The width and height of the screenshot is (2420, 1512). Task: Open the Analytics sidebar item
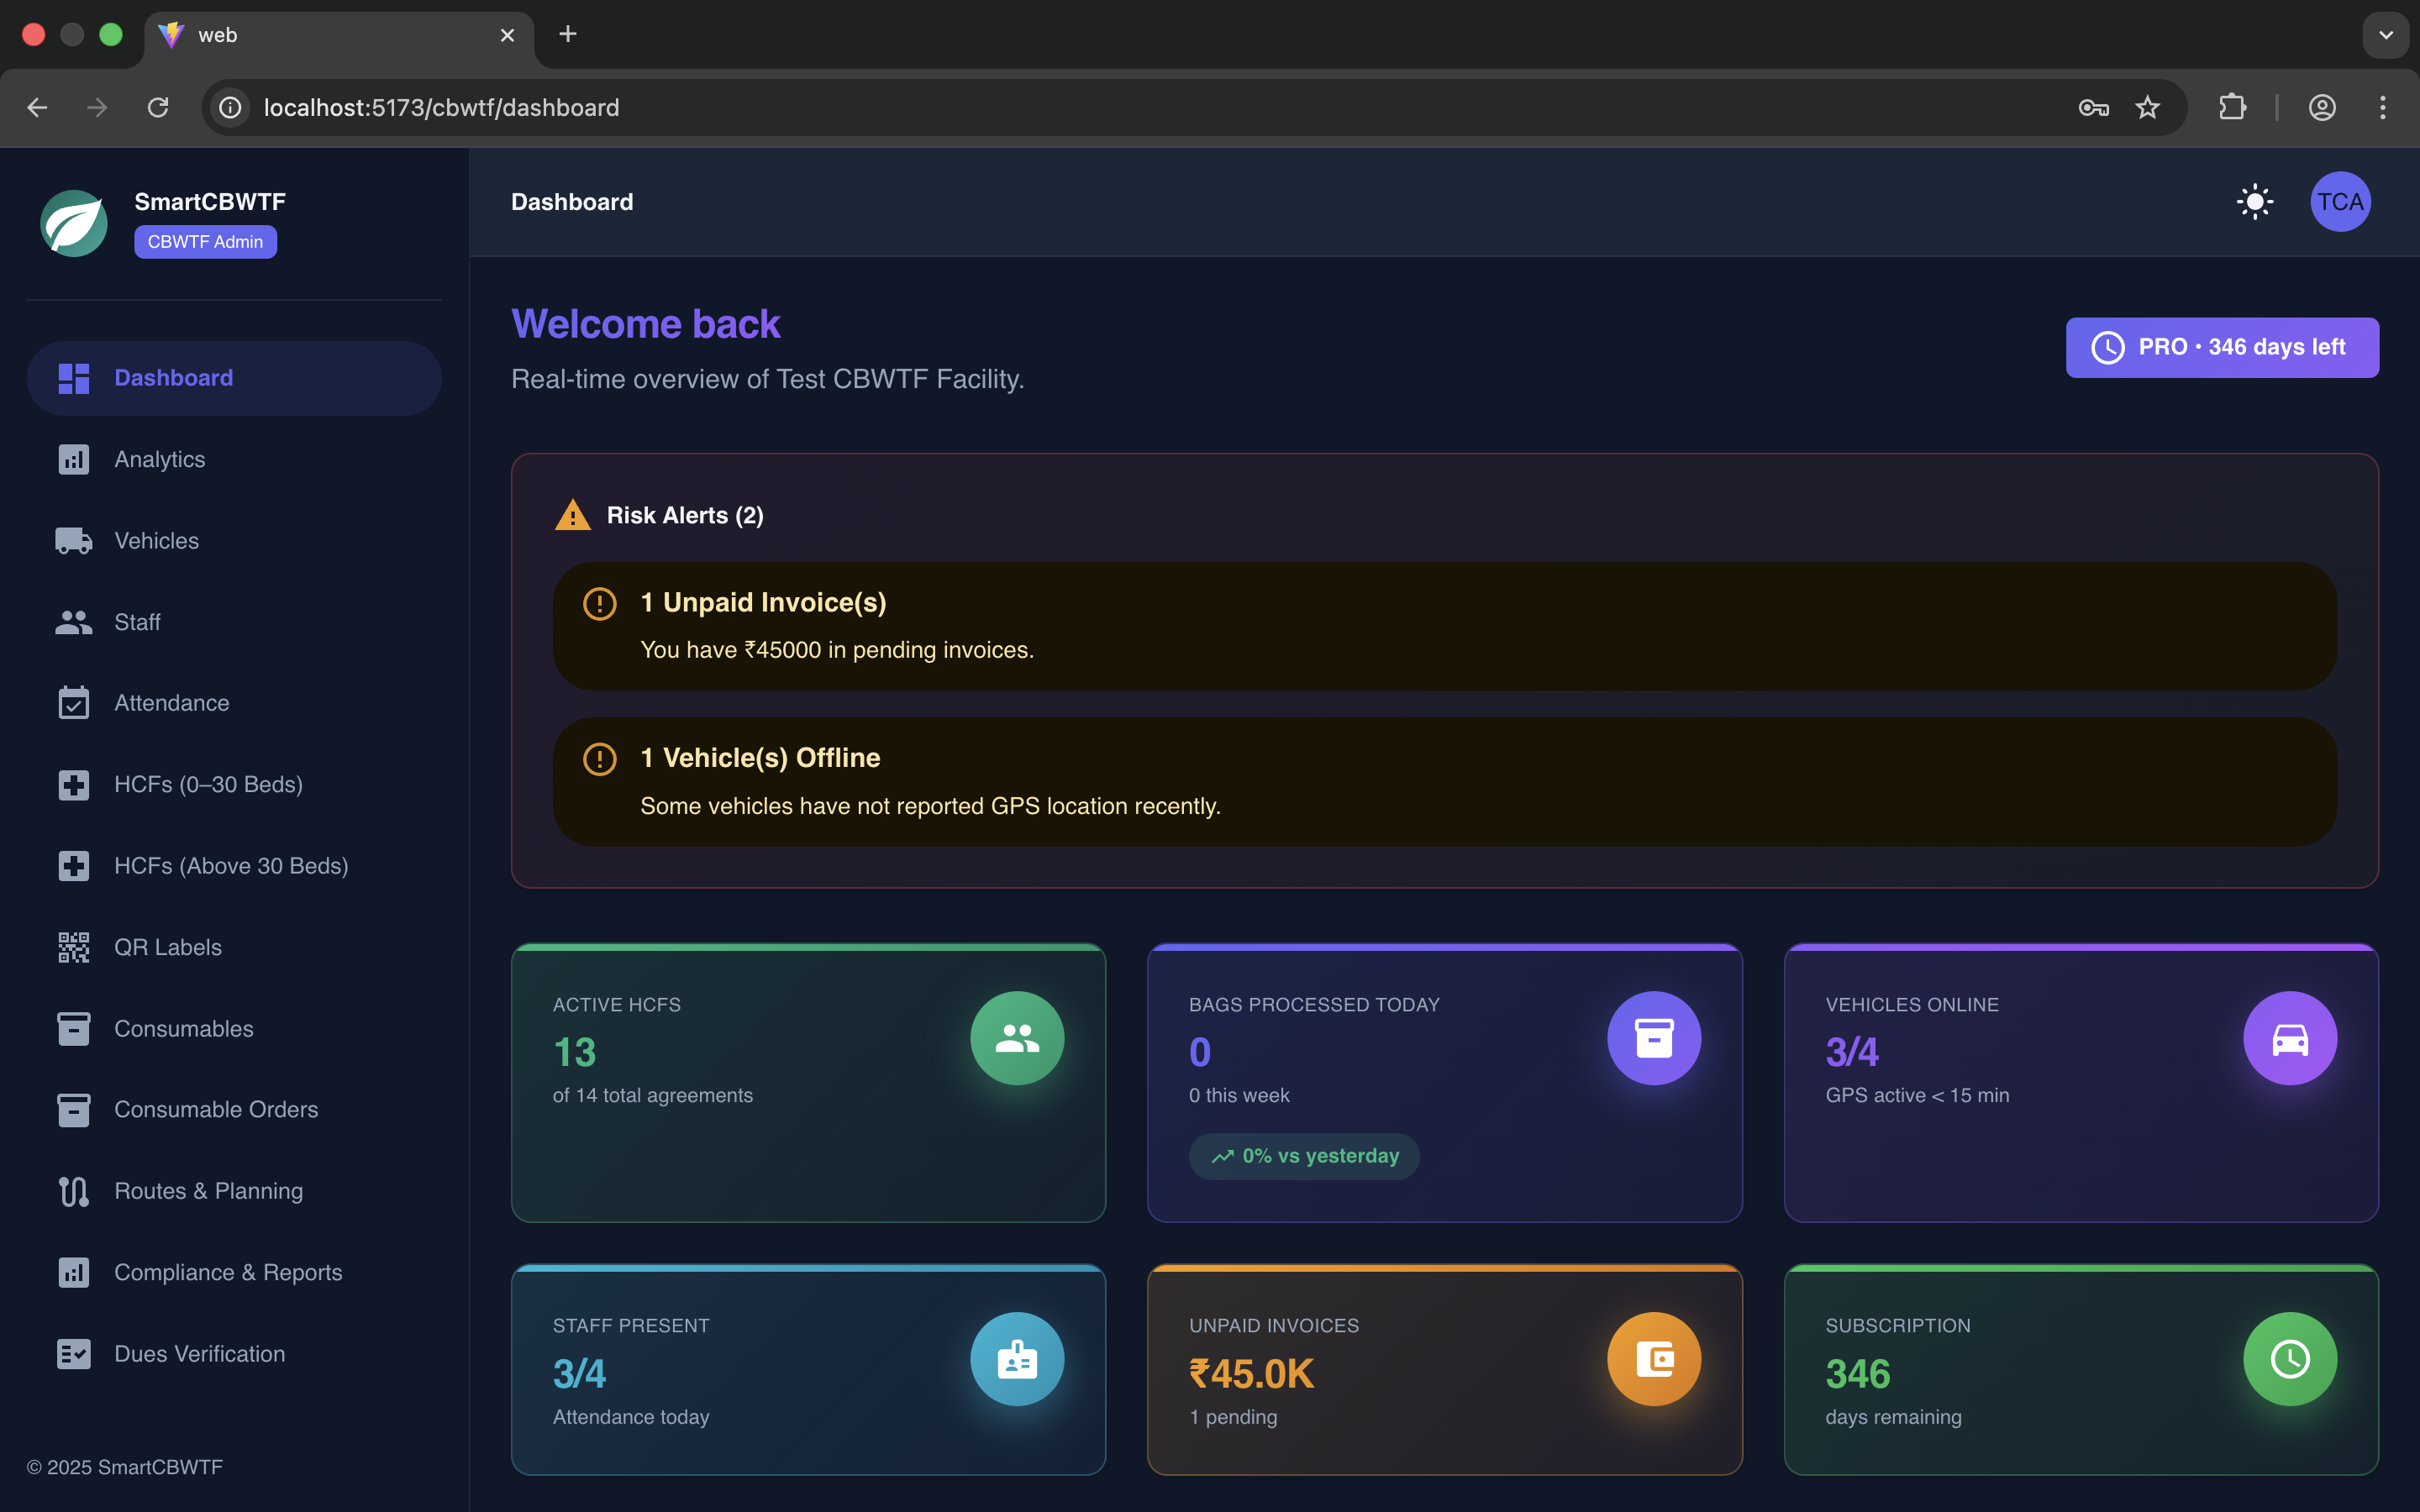tap(160, 459)
